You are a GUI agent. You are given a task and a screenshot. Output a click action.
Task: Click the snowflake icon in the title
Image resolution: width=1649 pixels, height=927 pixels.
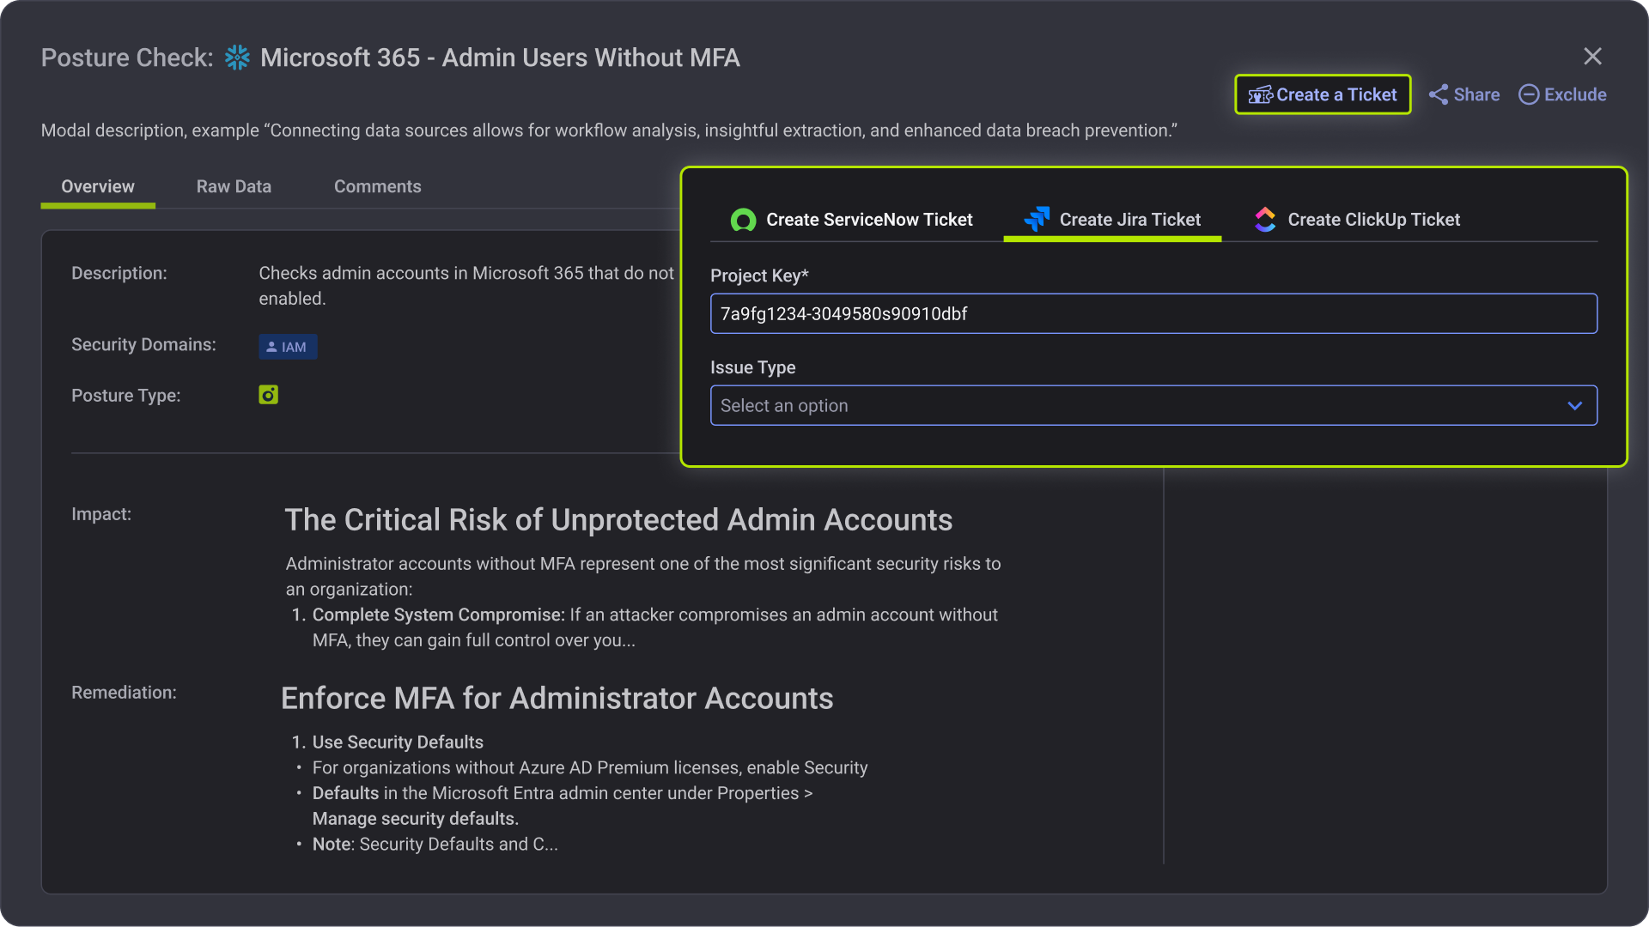click(x=237, y=58)
